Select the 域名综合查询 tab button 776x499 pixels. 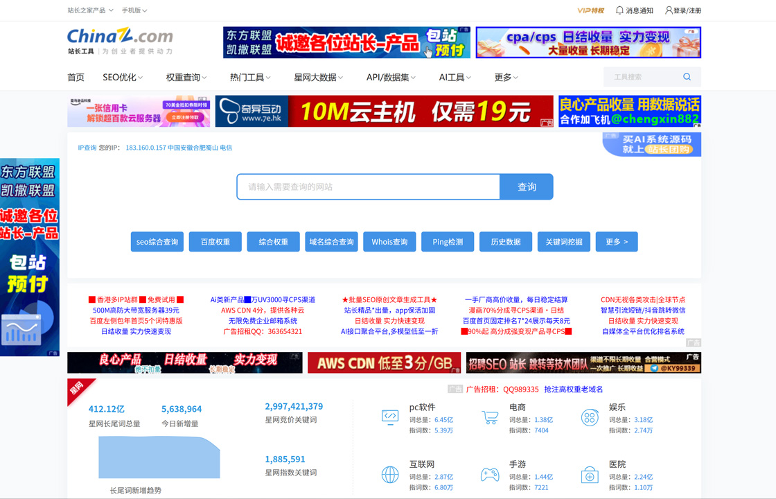tap(332, 242)
